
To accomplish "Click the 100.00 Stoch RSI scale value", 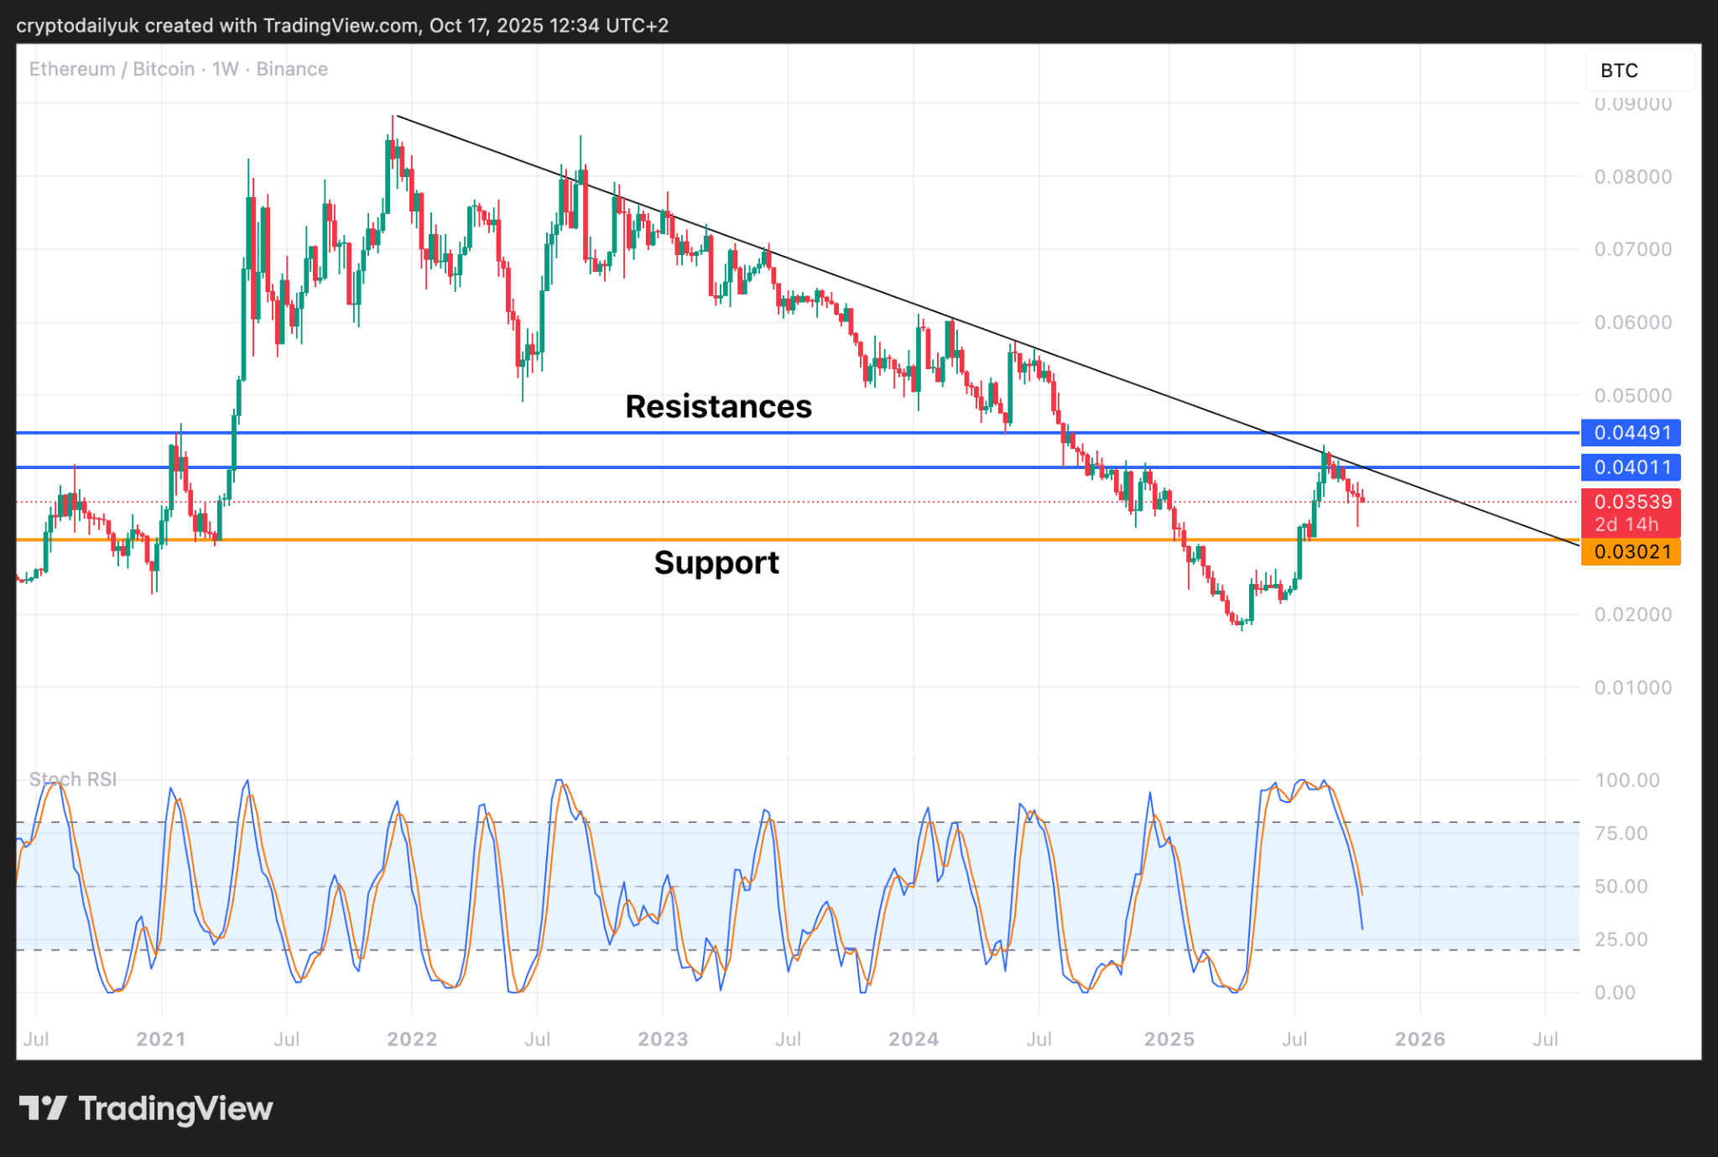I will pyautogui.click(x=1627, y=780).
